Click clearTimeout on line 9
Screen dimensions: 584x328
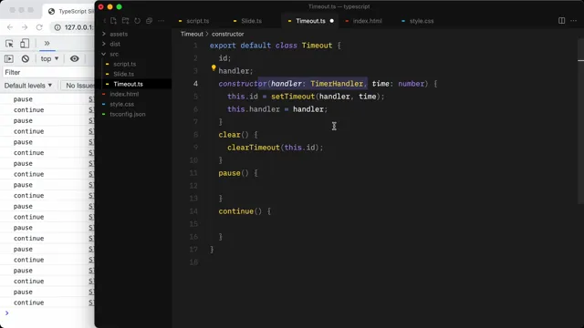[254, 148]
